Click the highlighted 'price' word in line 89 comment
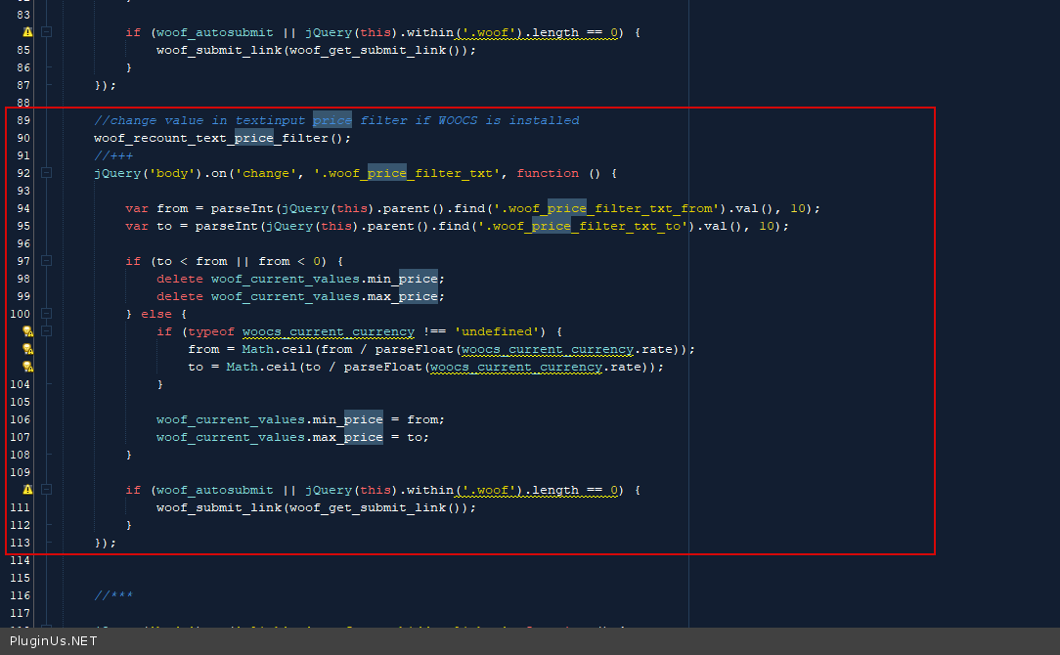1060x655 pixels. 332,120
